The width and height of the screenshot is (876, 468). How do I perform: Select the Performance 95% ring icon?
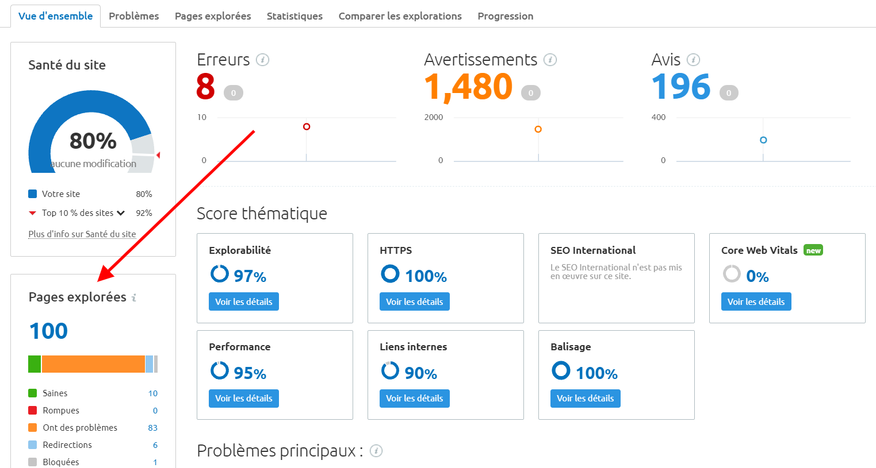coord(219,370)
